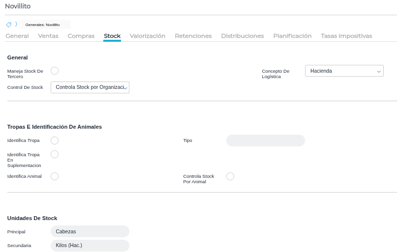The height and width of the screenshot is (252, 397).
Task: Click the breadcrumb chevron arrow icon
Action: pos(16,24)
